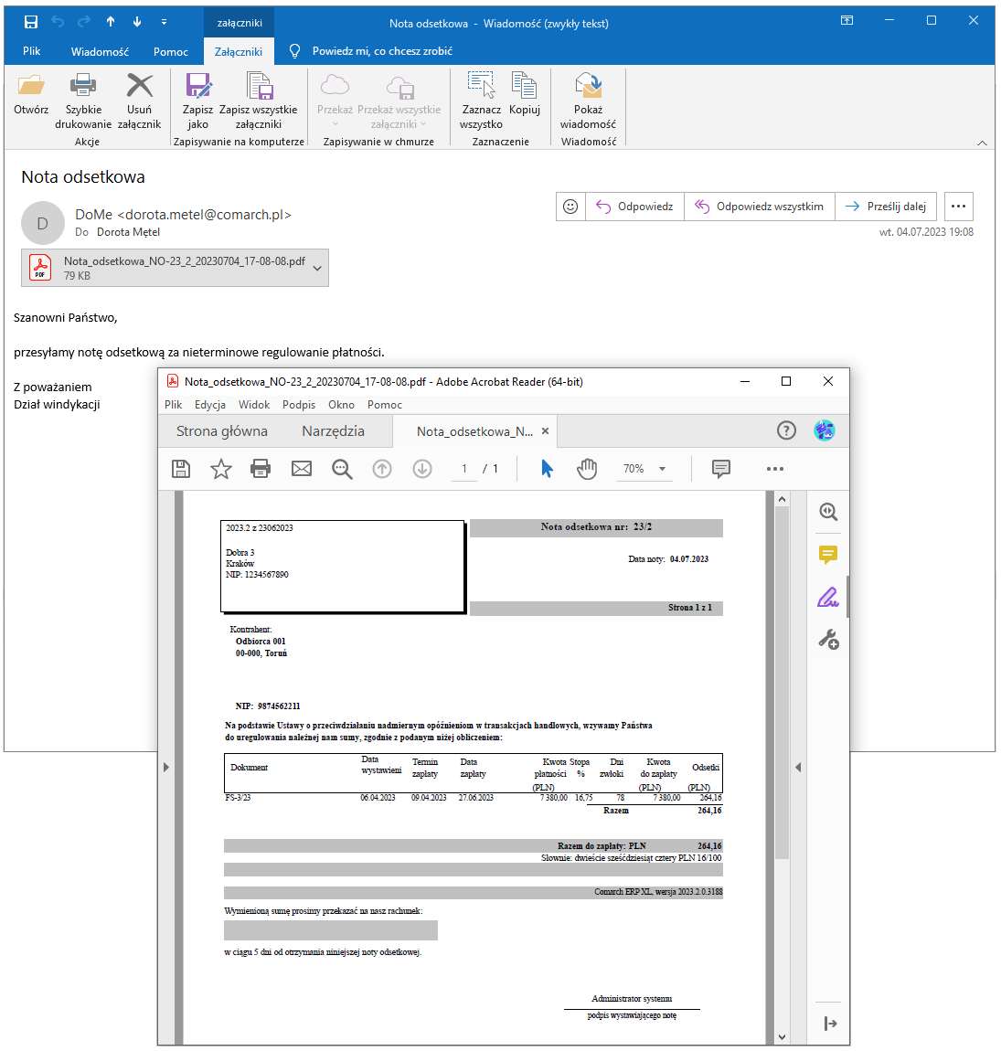Viewport: 1001px width, 1051px height.
Task: Click Zapisz wszystkie załączniki icon
Action: pyautogui.click(x=259, y=86)
